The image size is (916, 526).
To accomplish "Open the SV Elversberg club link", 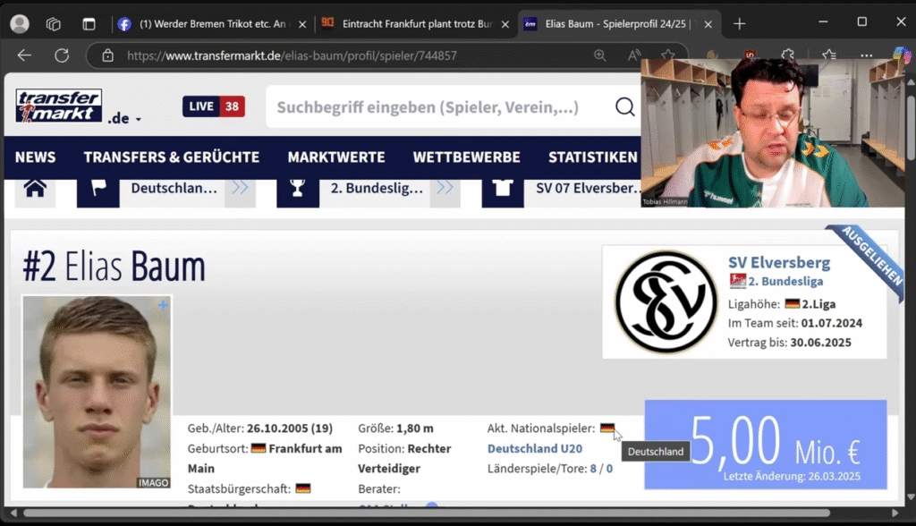I will click(778, 261).
